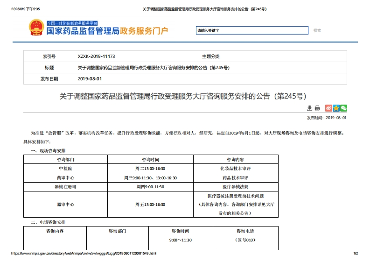
Task: Click the 国家药品监督管理局政务服务门户 site title
Action: pos(107,32)
